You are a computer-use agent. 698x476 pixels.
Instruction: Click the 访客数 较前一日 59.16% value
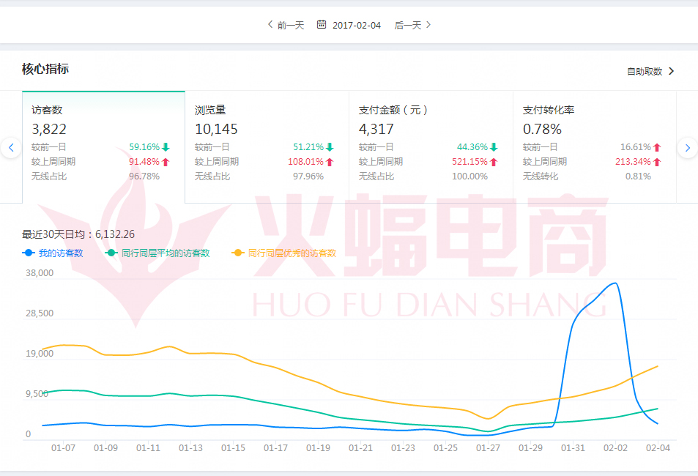[144, 147]
